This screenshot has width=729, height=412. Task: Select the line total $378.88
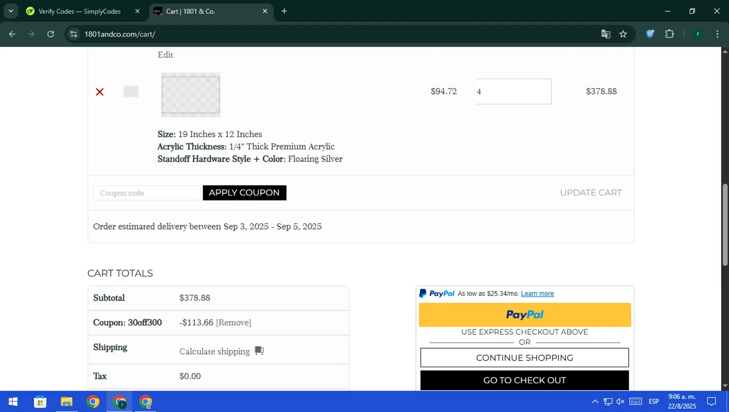[x=601, y=91]
